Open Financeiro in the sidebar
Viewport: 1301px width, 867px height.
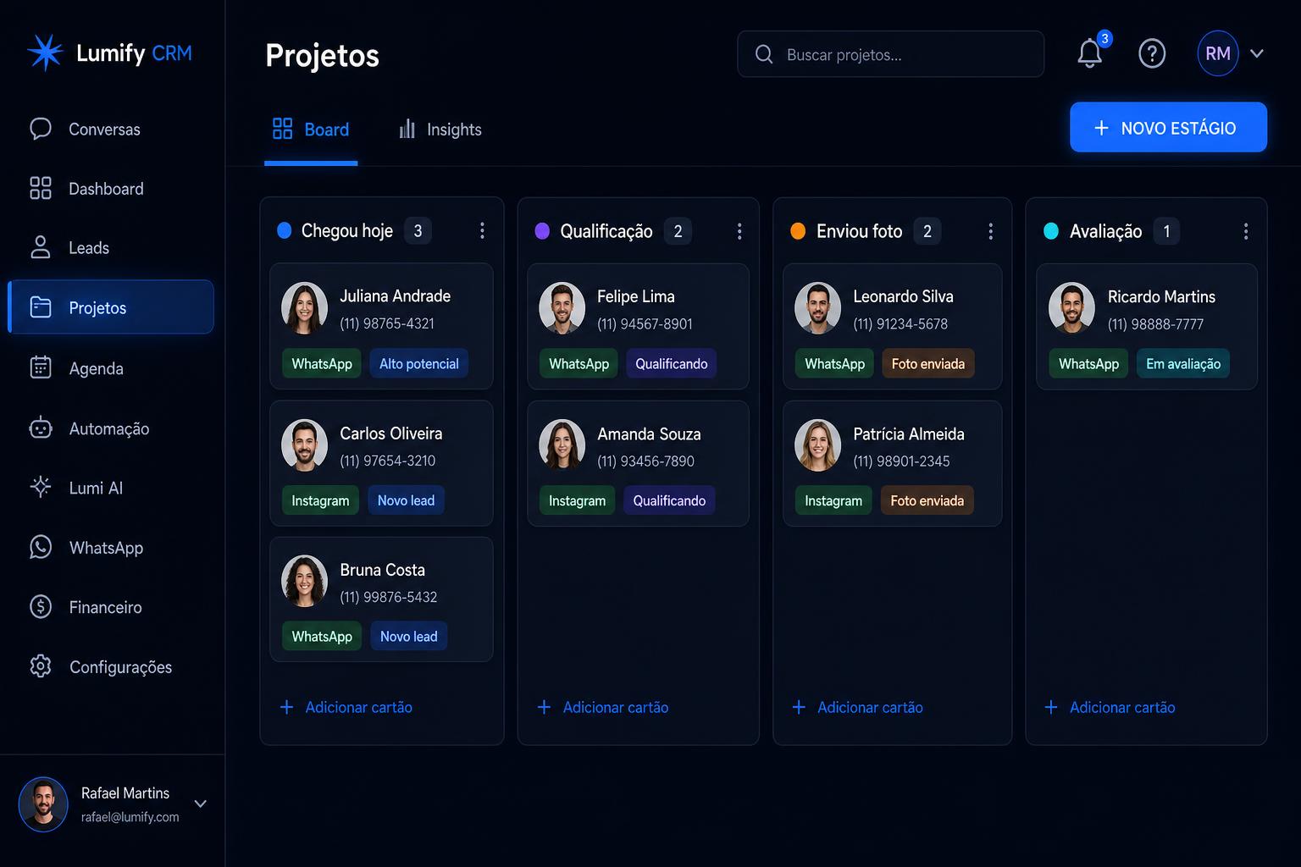111,606
